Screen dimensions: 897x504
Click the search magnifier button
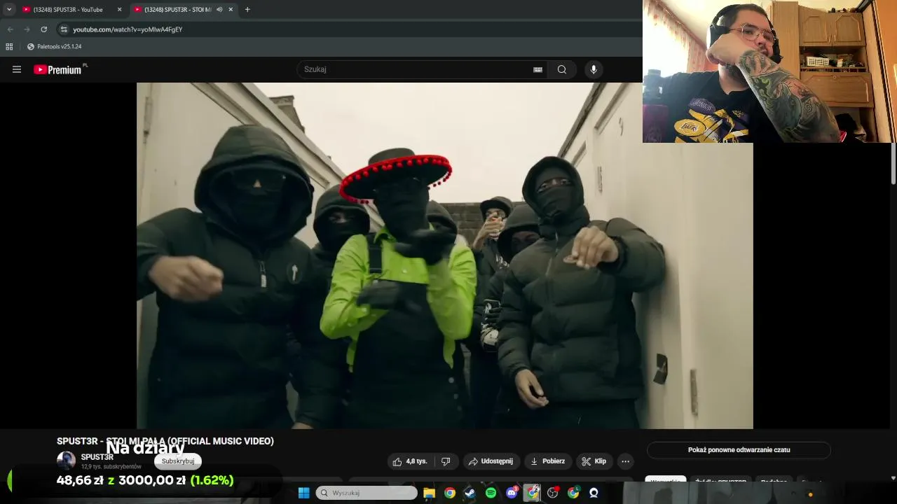[562, 69]
